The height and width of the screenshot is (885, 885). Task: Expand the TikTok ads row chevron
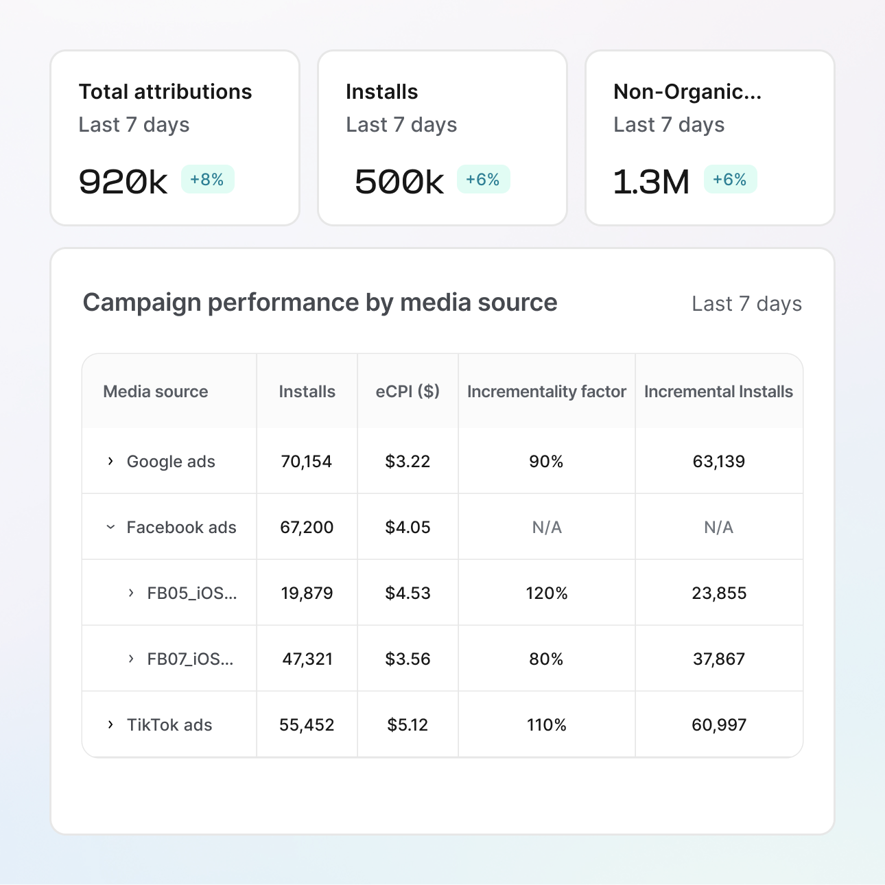pyautogui.click(x=110, y=724)
